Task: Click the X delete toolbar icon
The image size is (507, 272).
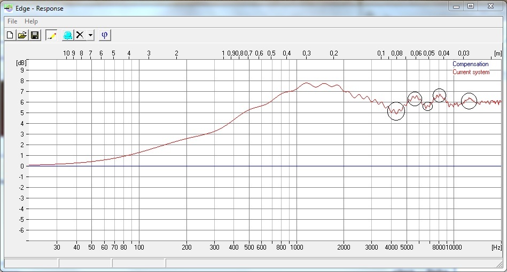Action: point(80,35)
